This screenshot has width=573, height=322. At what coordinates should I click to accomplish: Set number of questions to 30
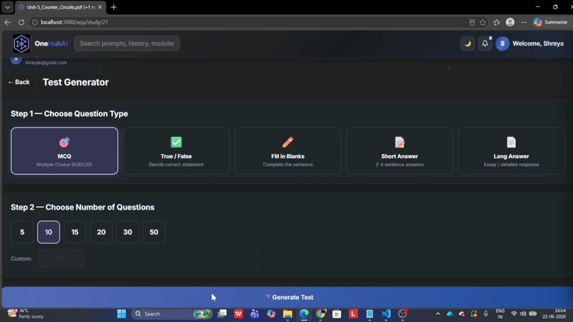(127, 232)
